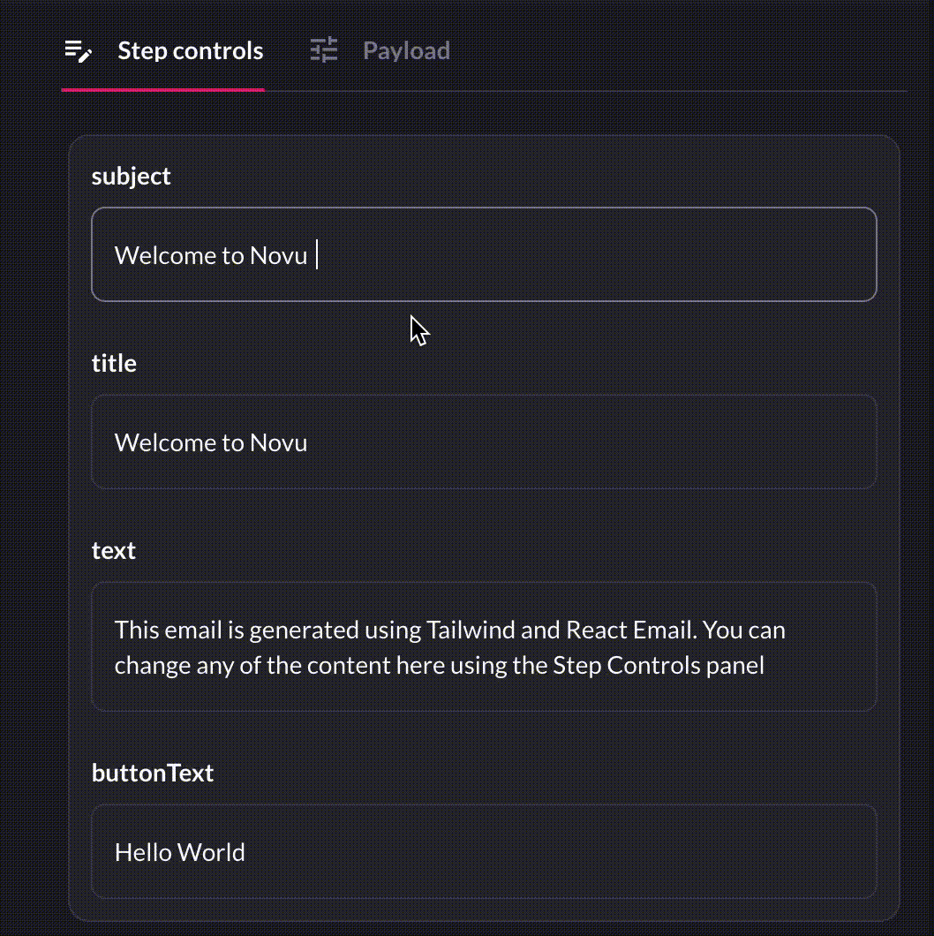Click the settings-sliders icon next to Payload

pos(323,50)
